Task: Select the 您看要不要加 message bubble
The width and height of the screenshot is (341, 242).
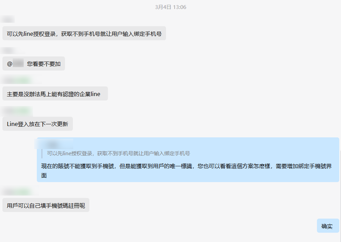Action: pyautogui.click(x=34, y=64)
